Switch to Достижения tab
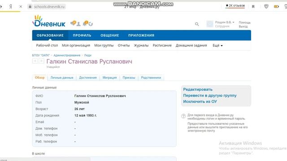The image size is (287, 161). (88, 77)
